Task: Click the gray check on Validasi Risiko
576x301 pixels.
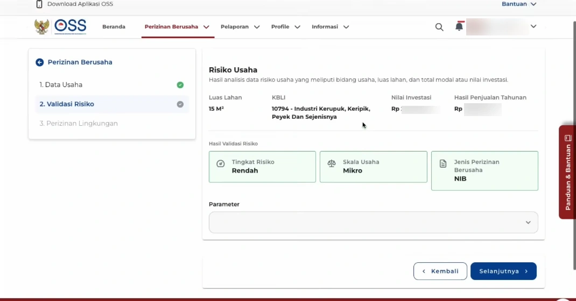Action: click(180, 104)
